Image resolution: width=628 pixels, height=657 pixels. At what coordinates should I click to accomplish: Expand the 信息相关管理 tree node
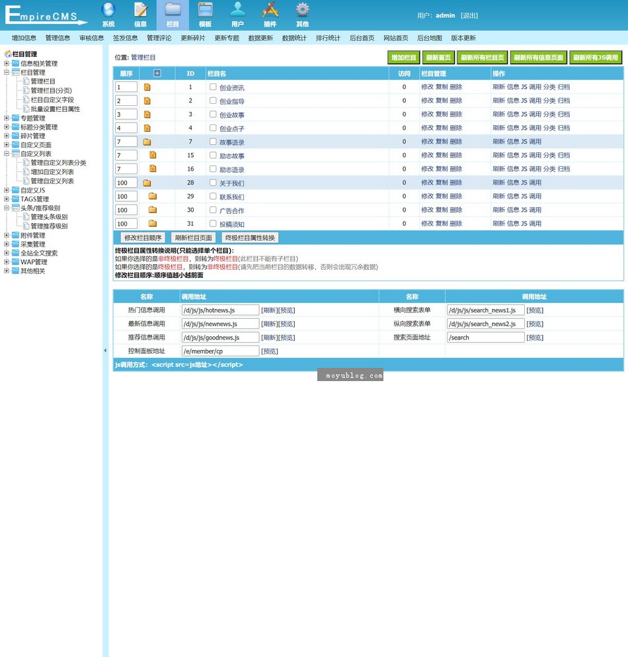click(7, 64)
